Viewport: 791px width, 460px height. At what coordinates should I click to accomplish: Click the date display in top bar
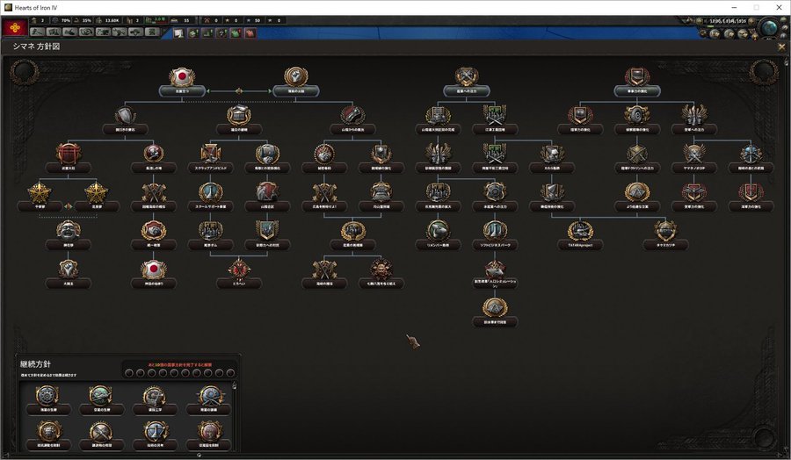pos(728,21)
